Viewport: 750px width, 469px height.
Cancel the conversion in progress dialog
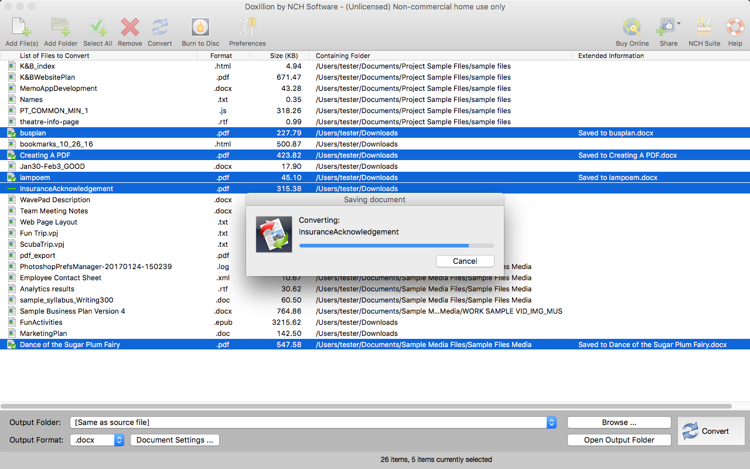click(465, 261)
